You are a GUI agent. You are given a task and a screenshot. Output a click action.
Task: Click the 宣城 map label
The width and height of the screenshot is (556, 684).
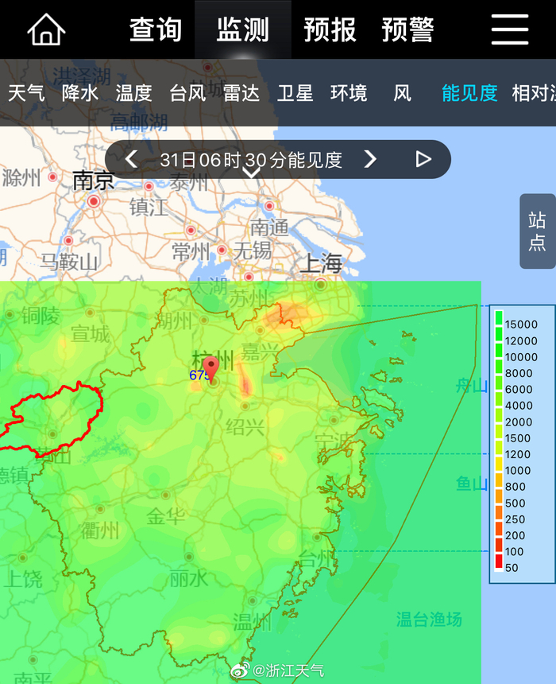click(91, 334)
